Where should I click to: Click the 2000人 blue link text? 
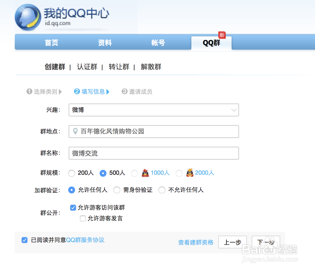(x=204, y=173)
